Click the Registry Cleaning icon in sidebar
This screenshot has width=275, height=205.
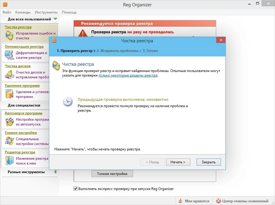9,35
